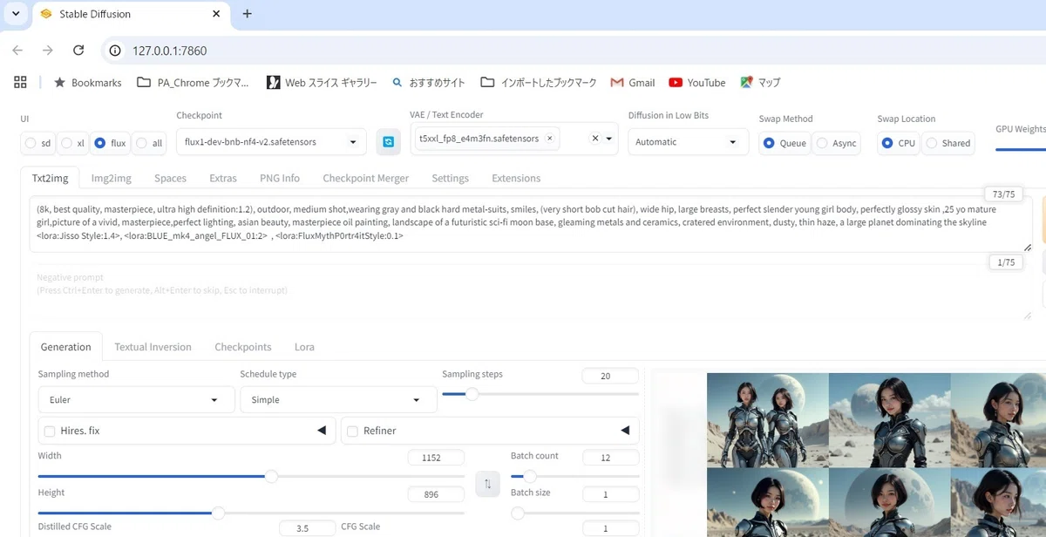Image resolution: width=1046 pixels, height=537 pixels.
Task: Open the Extensions tab
Action: (x=516, y=178)
